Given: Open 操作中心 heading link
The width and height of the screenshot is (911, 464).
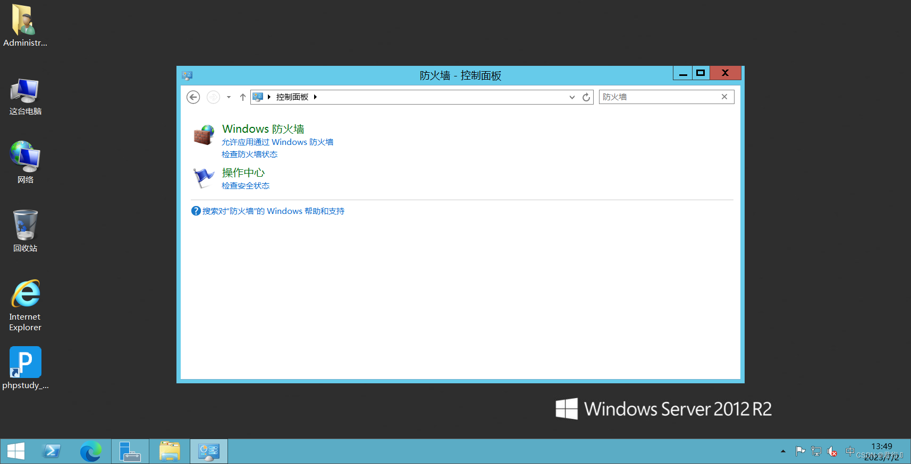Looking at the screenshot, I should 243,173.
